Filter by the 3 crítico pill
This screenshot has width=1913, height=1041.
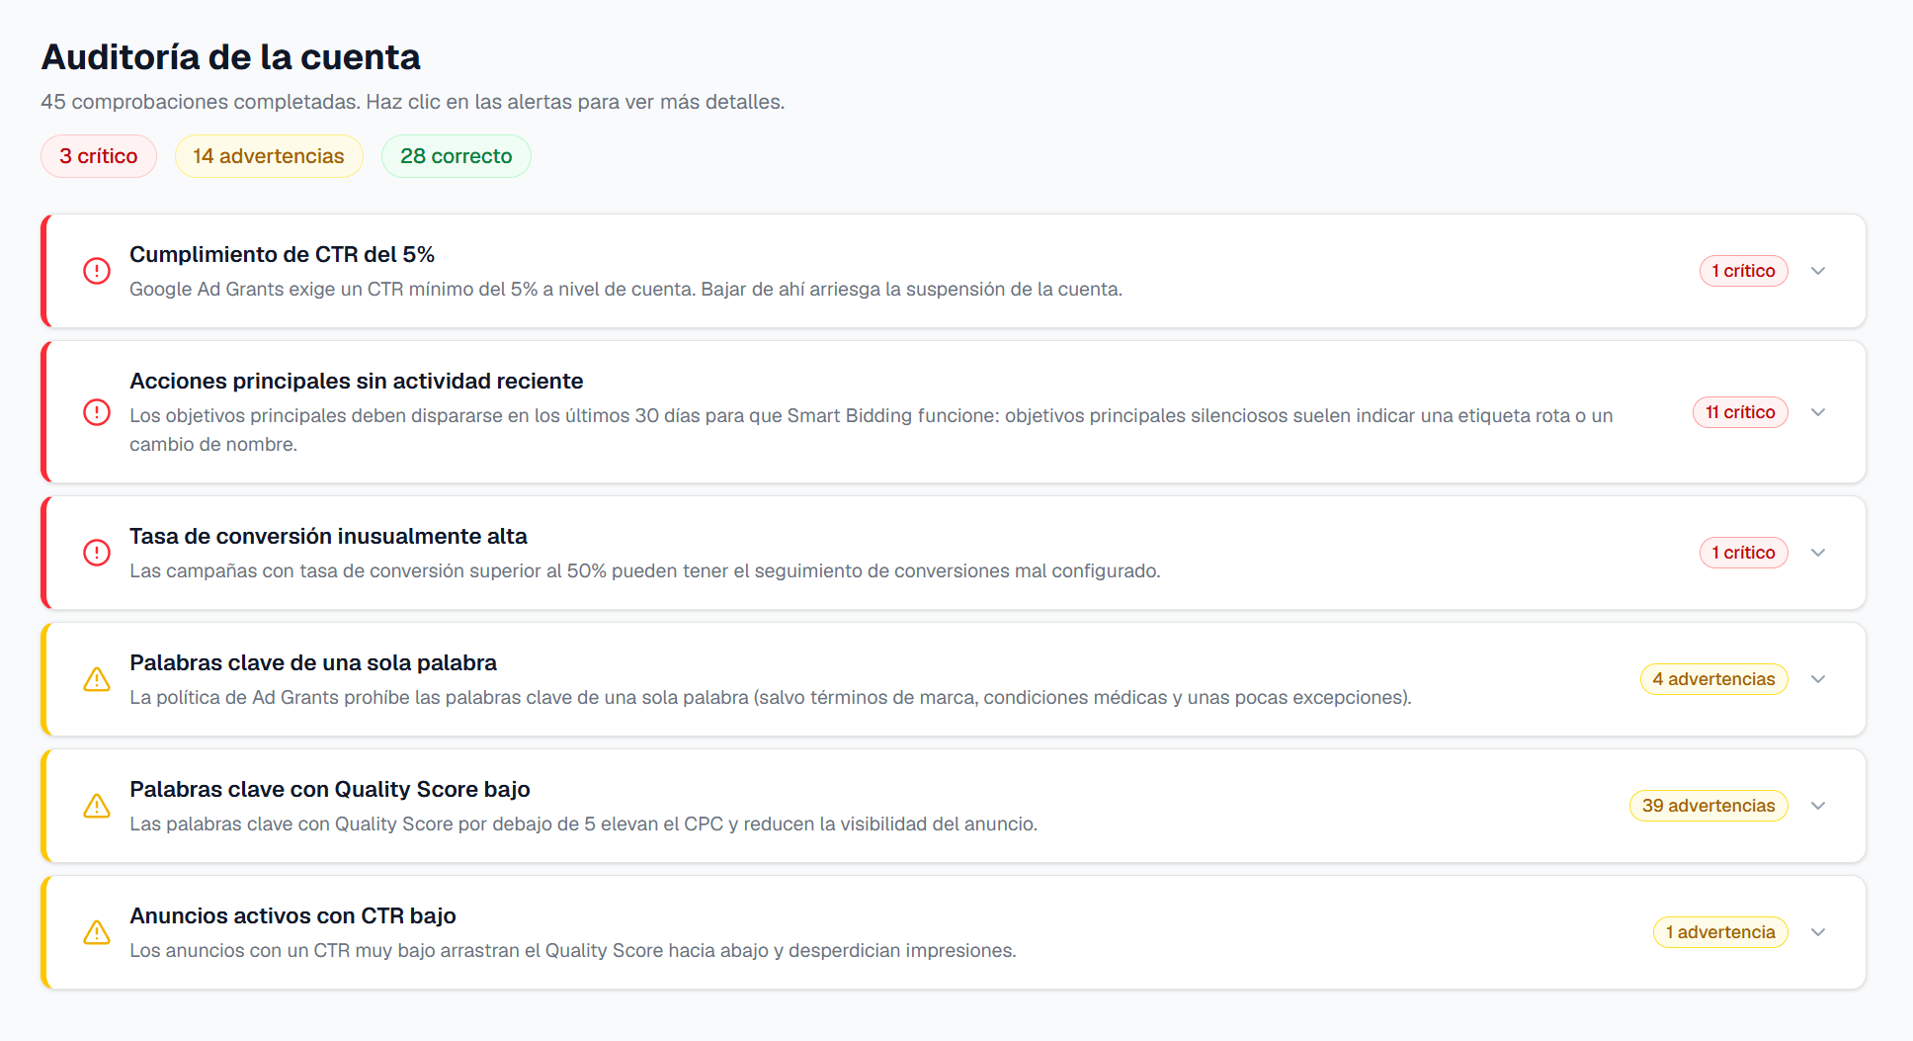[x=99, y=156]
